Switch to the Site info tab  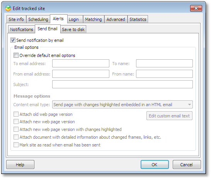point(16,19)
